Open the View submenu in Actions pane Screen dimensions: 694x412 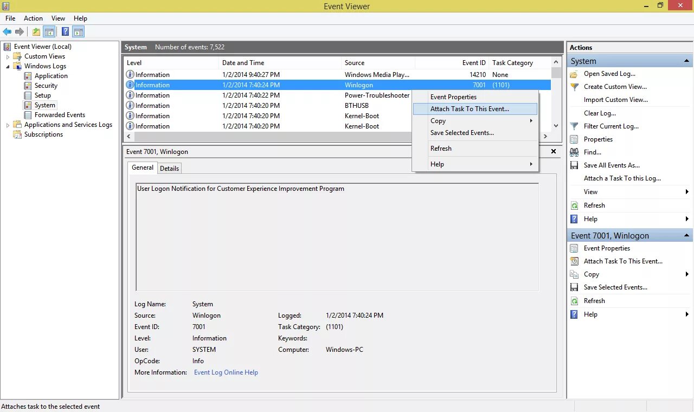629,192
